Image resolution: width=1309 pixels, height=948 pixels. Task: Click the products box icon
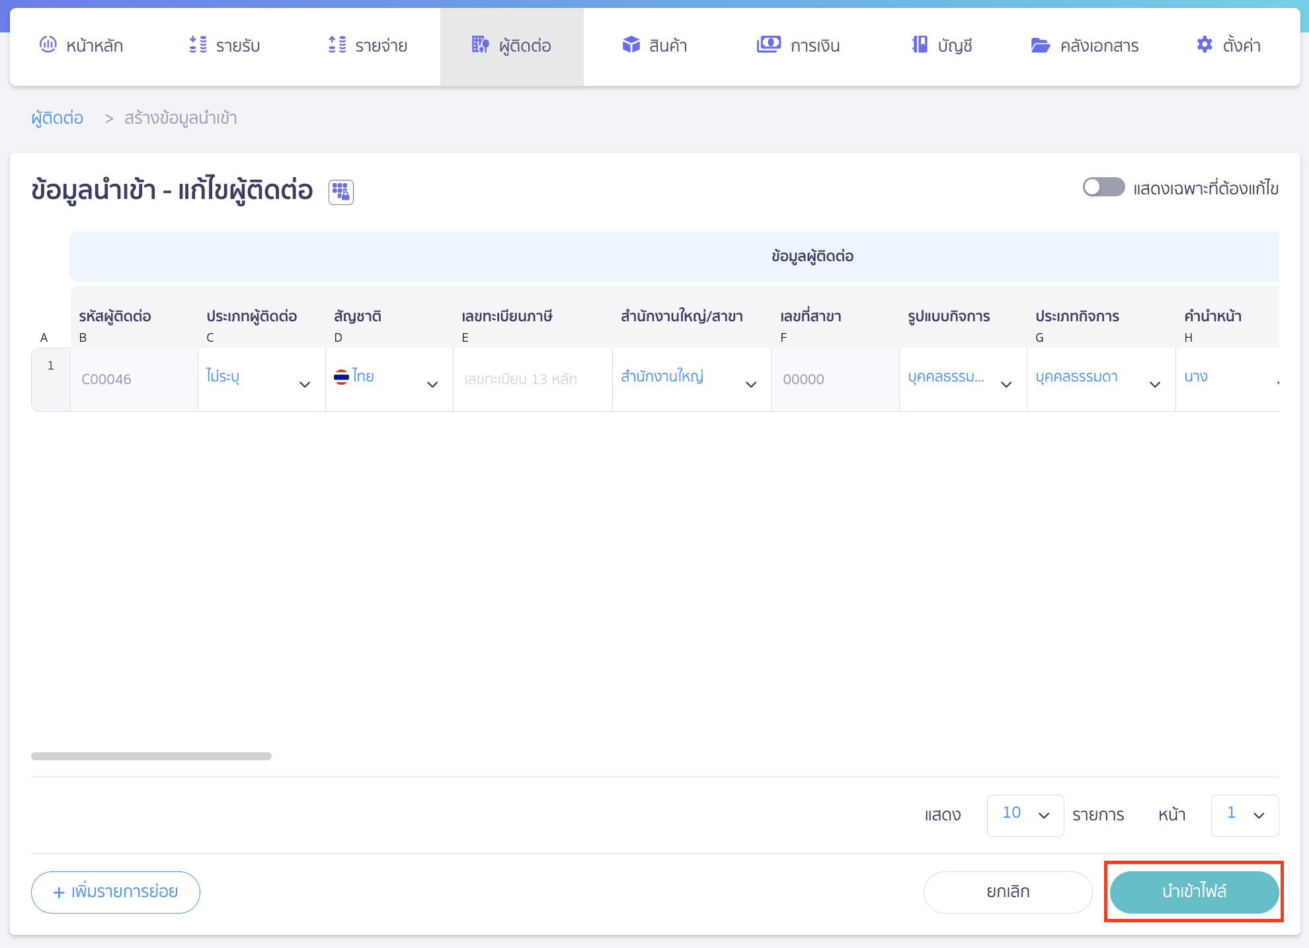(x=631, y=44)
